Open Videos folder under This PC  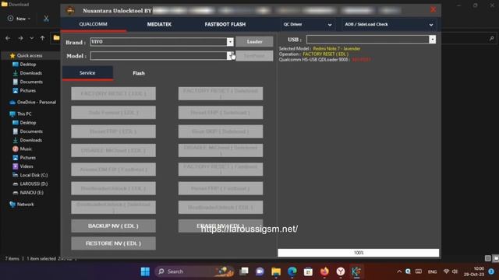(23, 166)
